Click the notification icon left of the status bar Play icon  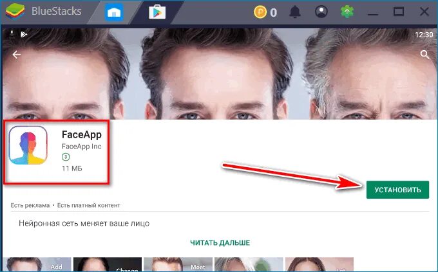coord(12,34)
